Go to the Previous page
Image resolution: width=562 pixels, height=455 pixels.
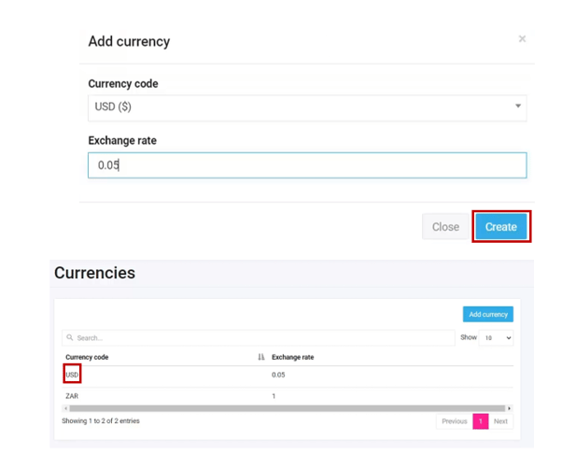[455, 421]
